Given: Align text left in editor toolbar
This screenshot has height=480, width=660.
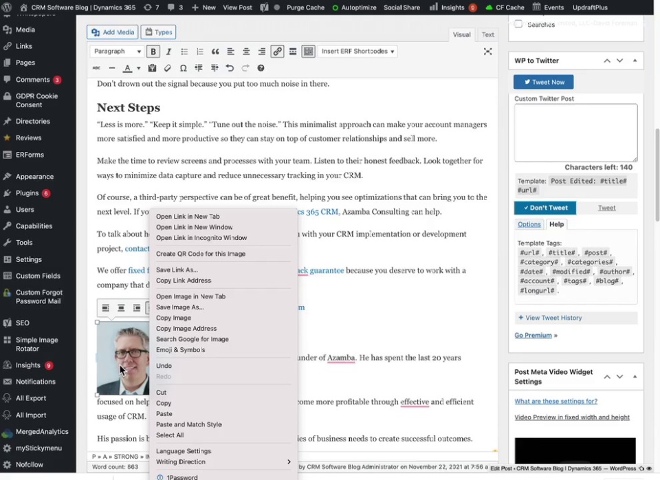Looking at the screenshot, I should (231, 52).
